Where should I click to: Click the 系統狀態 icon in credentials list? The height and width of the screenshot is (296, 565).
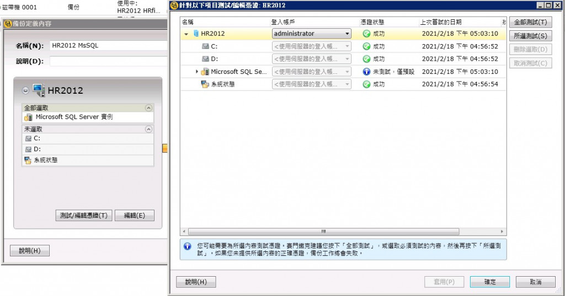205,84
